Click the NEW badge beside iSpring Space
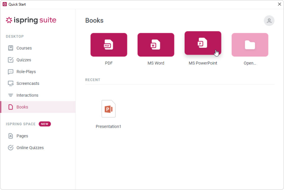 45,124
